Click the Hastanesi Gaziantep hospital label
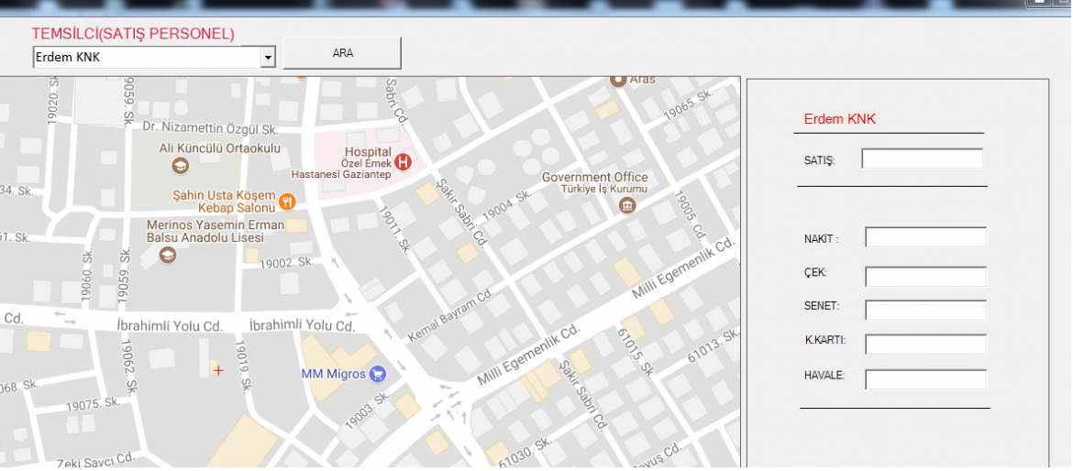This screenshot has width=1073, height=471. [341, 174]
